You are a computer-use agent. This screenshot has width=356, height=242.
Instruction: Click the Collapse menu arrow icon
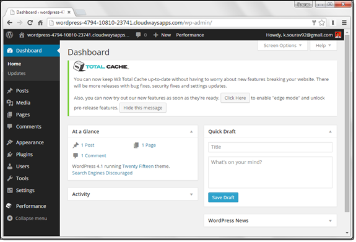tap(10, 218)
